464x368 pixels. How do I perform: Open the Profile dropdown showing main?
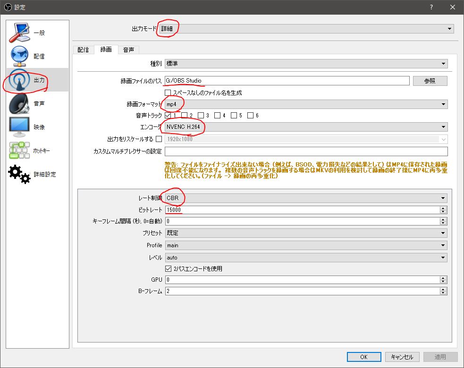(306, 245)
